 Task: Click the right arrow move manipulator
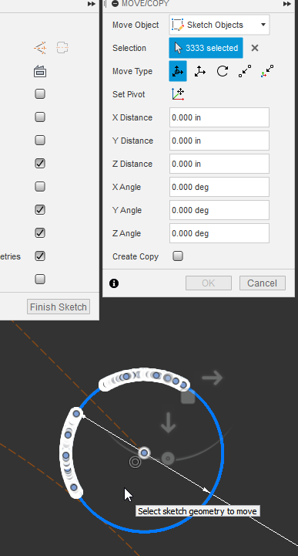point(213,378)
